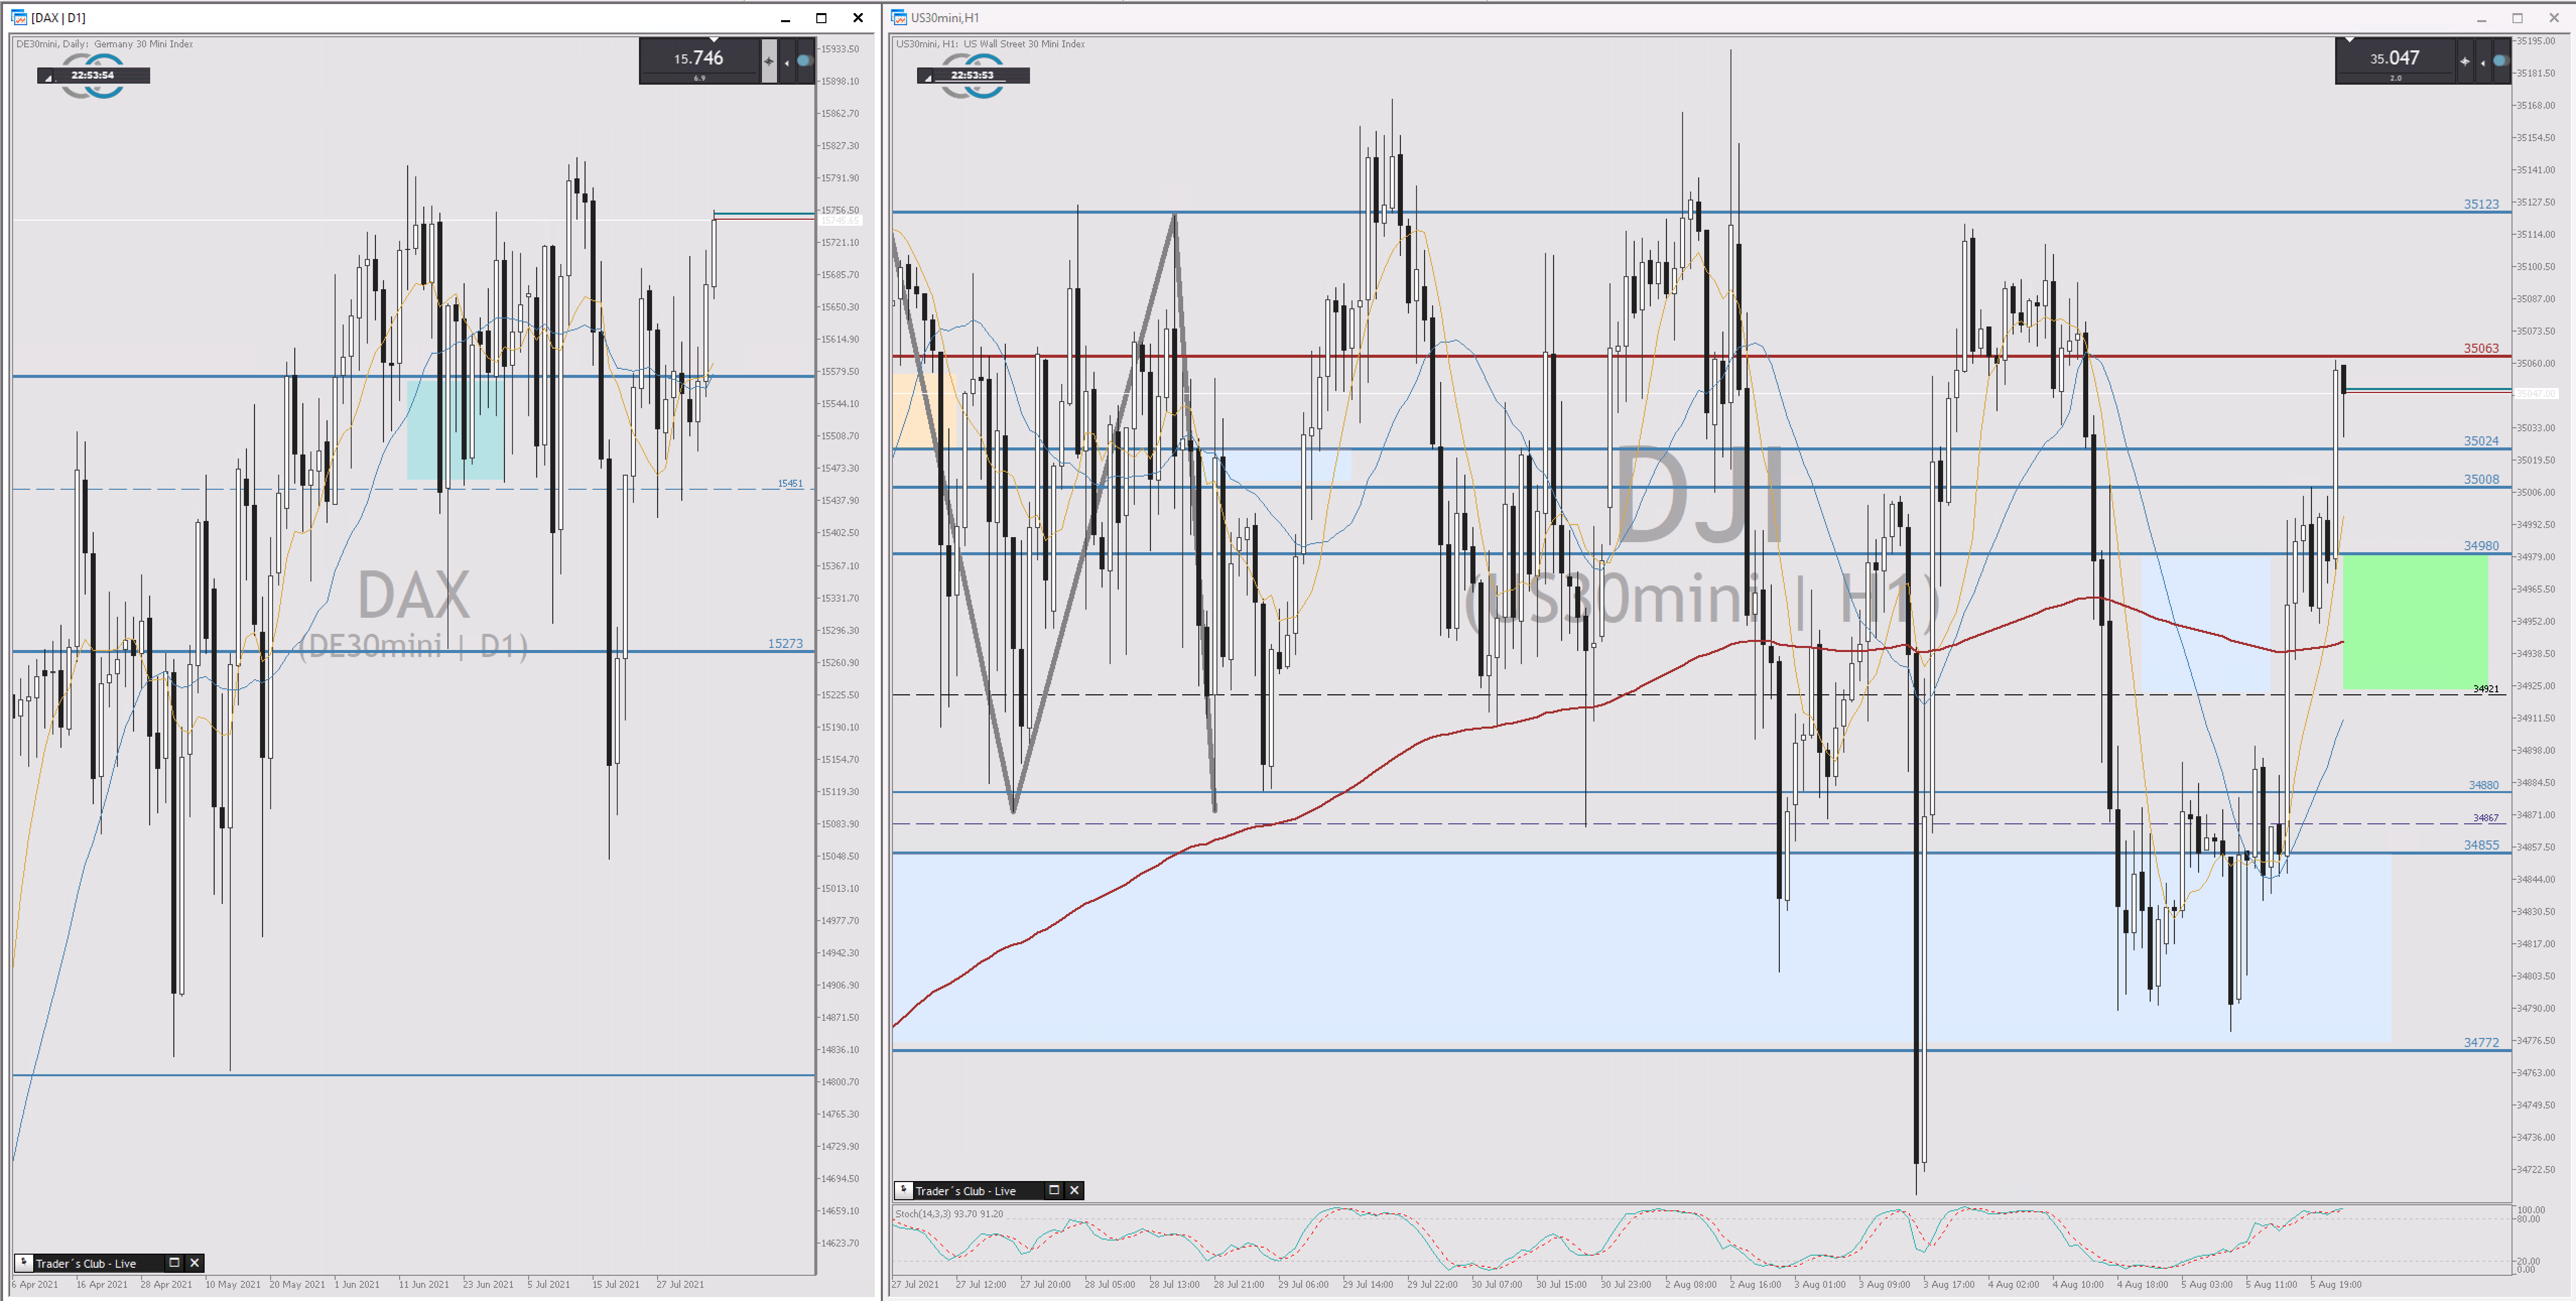This screenshot has width=2576, height=1301.
Task: Click Trader's Club pin icon in DAX chart
Action: (x=24, y=1262)
